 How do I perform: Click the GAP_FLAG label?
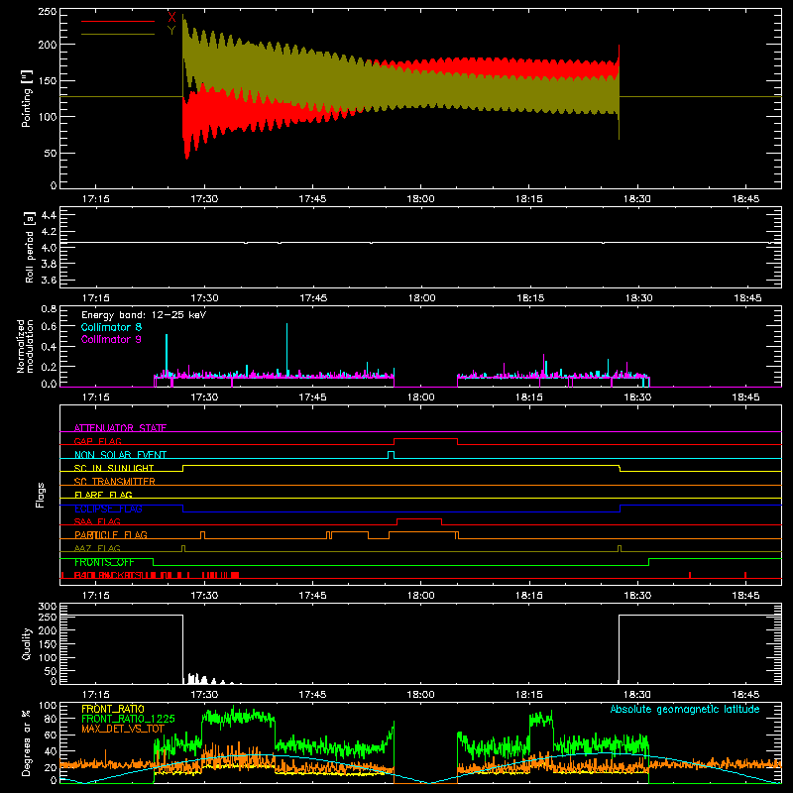(x=97, y=441)
